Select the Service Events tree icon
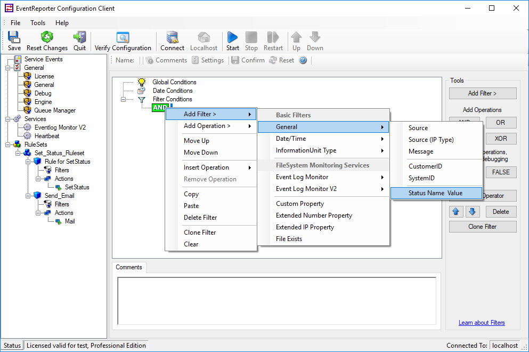This screenshot has width=529, height=352. click(x=18, y=59)
